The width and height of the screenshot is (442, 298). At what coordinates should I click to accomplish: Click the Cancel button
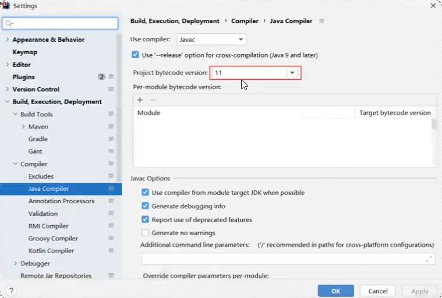pyautogui.click(x=378, y=291)
